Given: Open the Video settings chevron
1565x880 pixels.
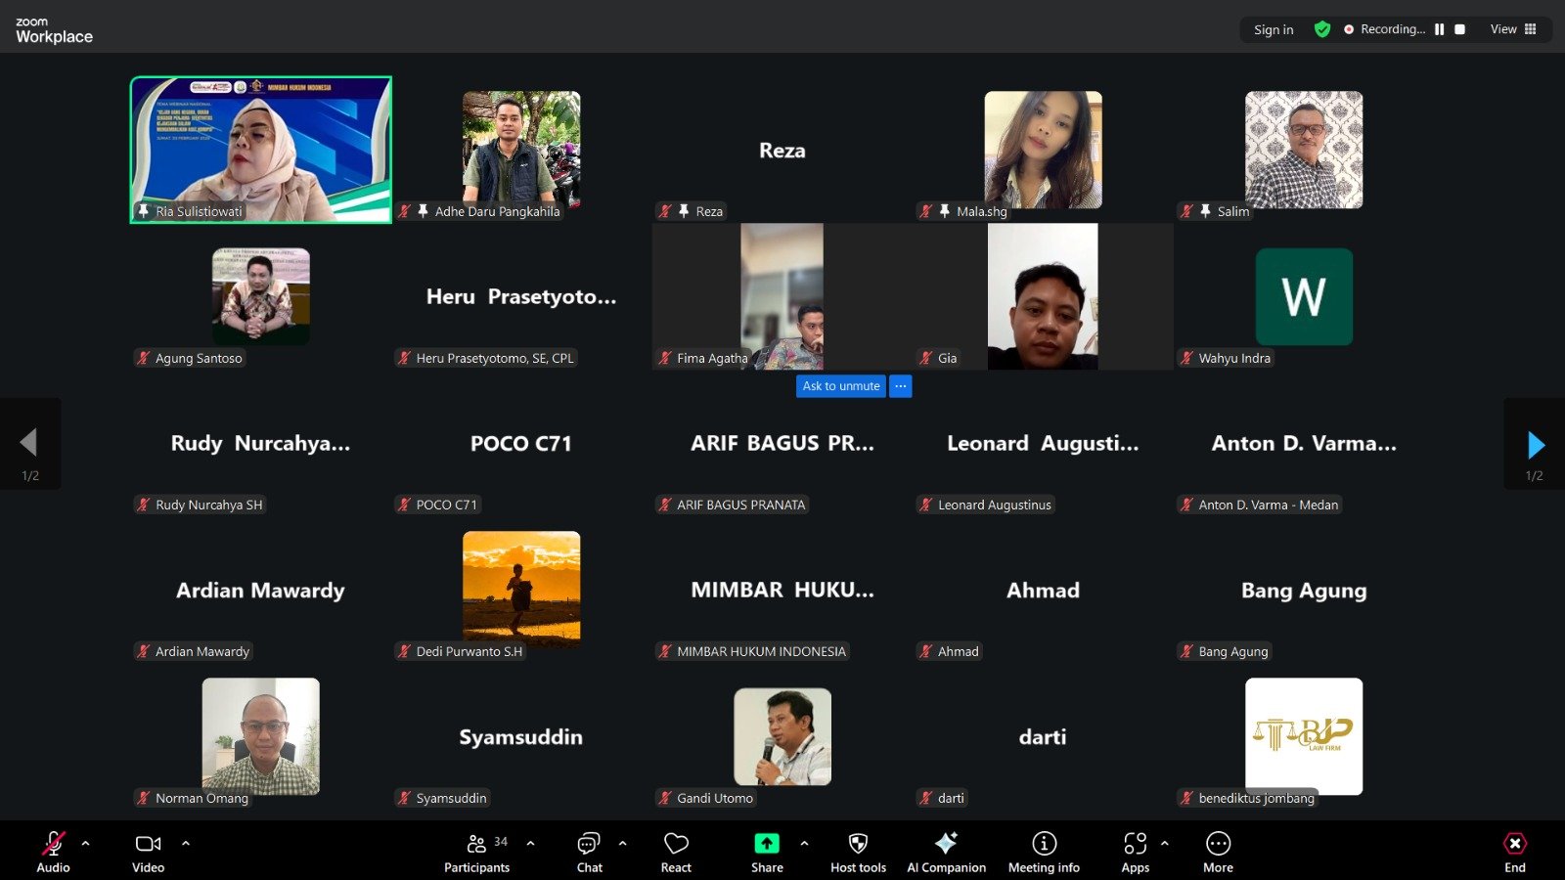Looking at the screenshot, I should point(185,842).
